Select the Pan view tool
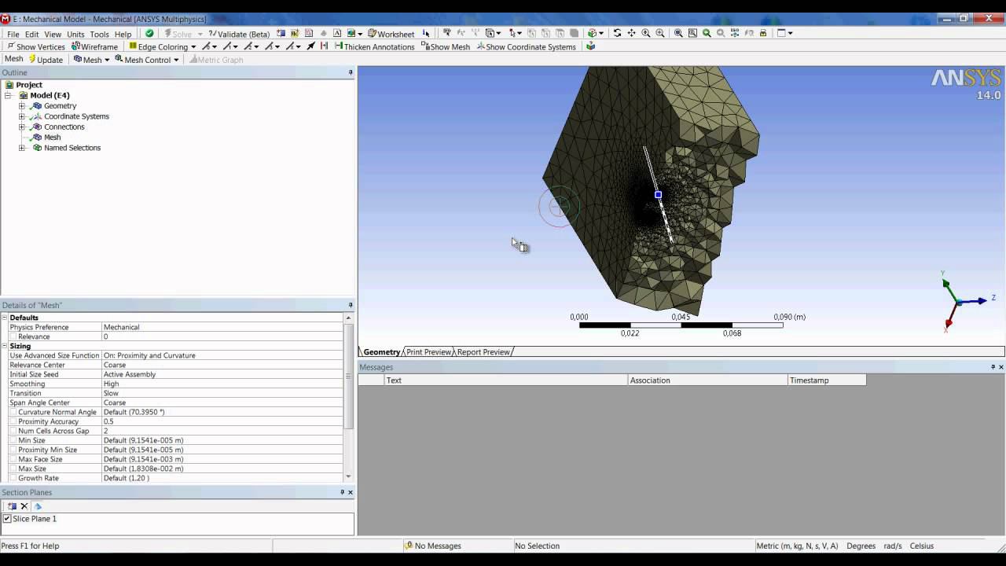 [631, 33]
